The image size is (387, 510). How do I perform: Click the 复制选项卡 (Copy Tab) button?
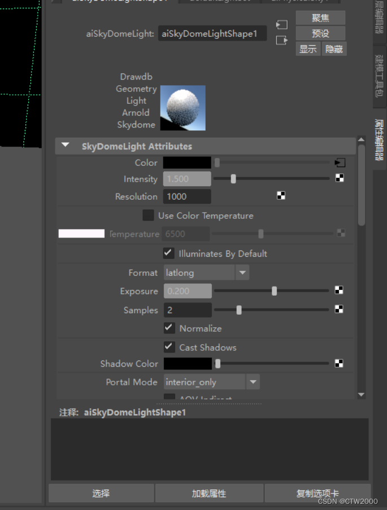(x=318, y=494)
